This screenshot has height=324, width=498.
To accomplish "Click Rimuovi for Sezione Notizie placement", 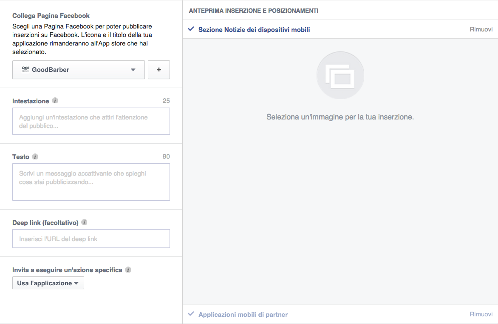I will click(x=481, y=29).
